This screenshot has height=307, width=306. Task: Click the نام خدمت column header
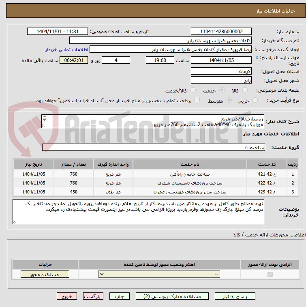[190, 164]
